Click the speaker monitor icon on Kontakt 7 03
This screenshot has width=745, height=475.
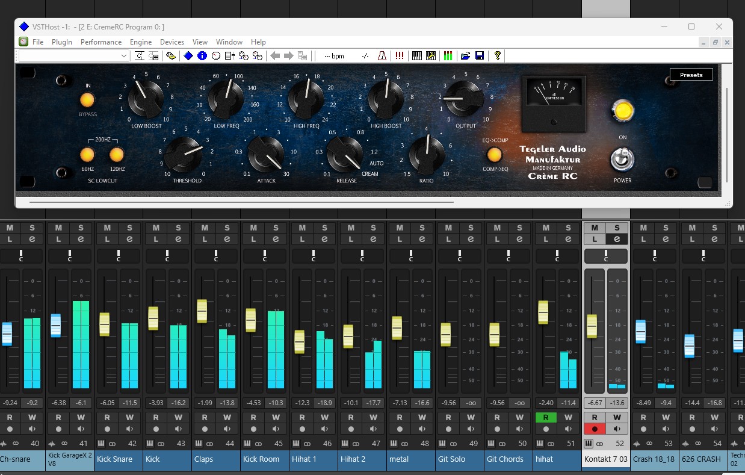coord(617,429)
